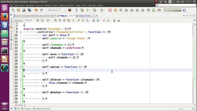
Task: Collapse the self.deletar function fold at line 28
Action: (x=21, y=92)
